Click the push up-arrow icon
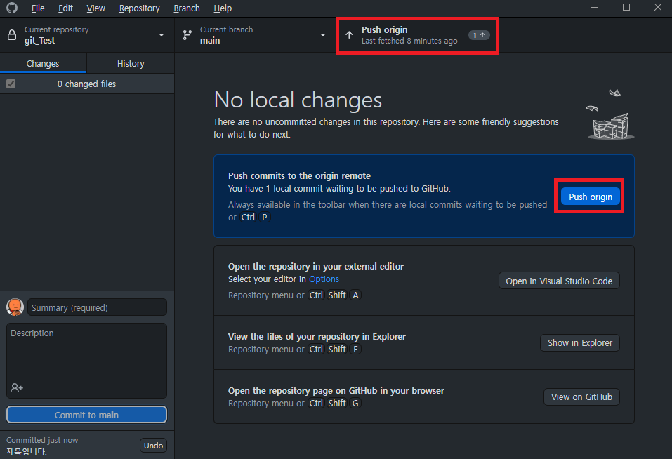 [349, 35]
